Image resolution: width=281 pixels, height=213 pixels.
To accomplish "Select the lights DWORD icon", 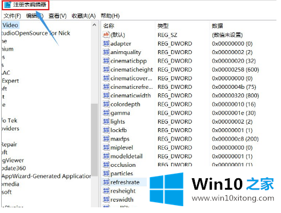I will 106,121.
